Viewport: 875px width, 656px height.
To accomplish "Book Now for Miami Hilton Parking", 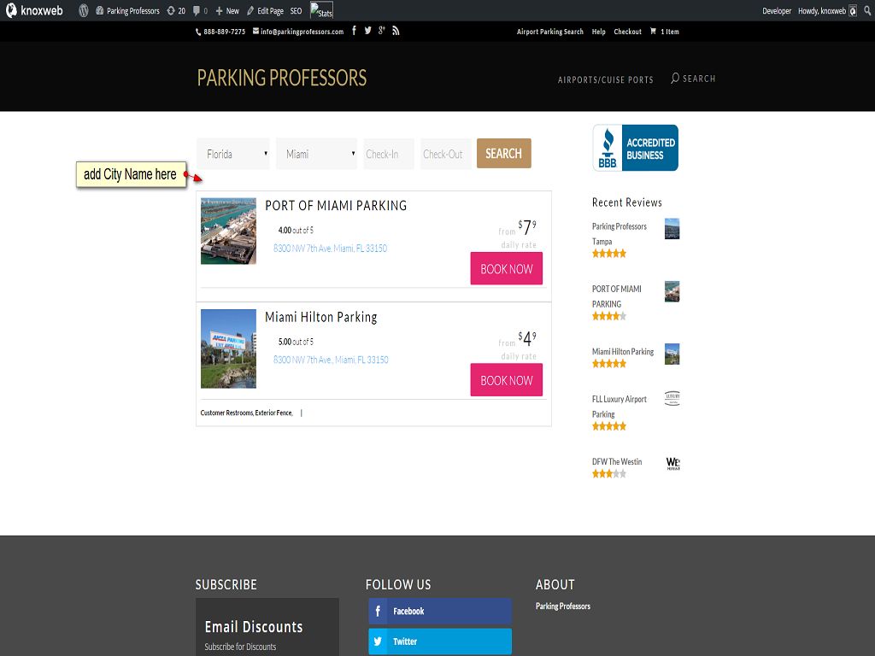I will 506,380.
